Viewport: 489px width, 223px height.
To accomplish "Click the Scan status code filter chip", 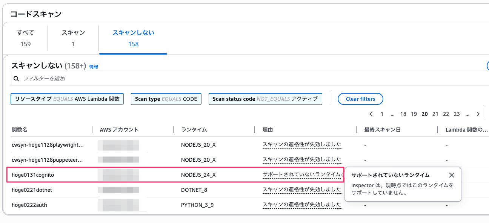I will click(x=265, y=99).
